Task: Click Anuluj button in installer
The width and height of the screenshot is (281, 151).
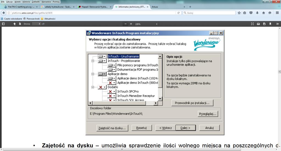Action: pos(210,128)
